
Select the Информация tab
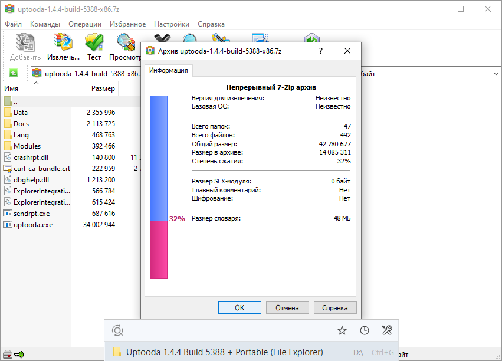coord(168,70)
